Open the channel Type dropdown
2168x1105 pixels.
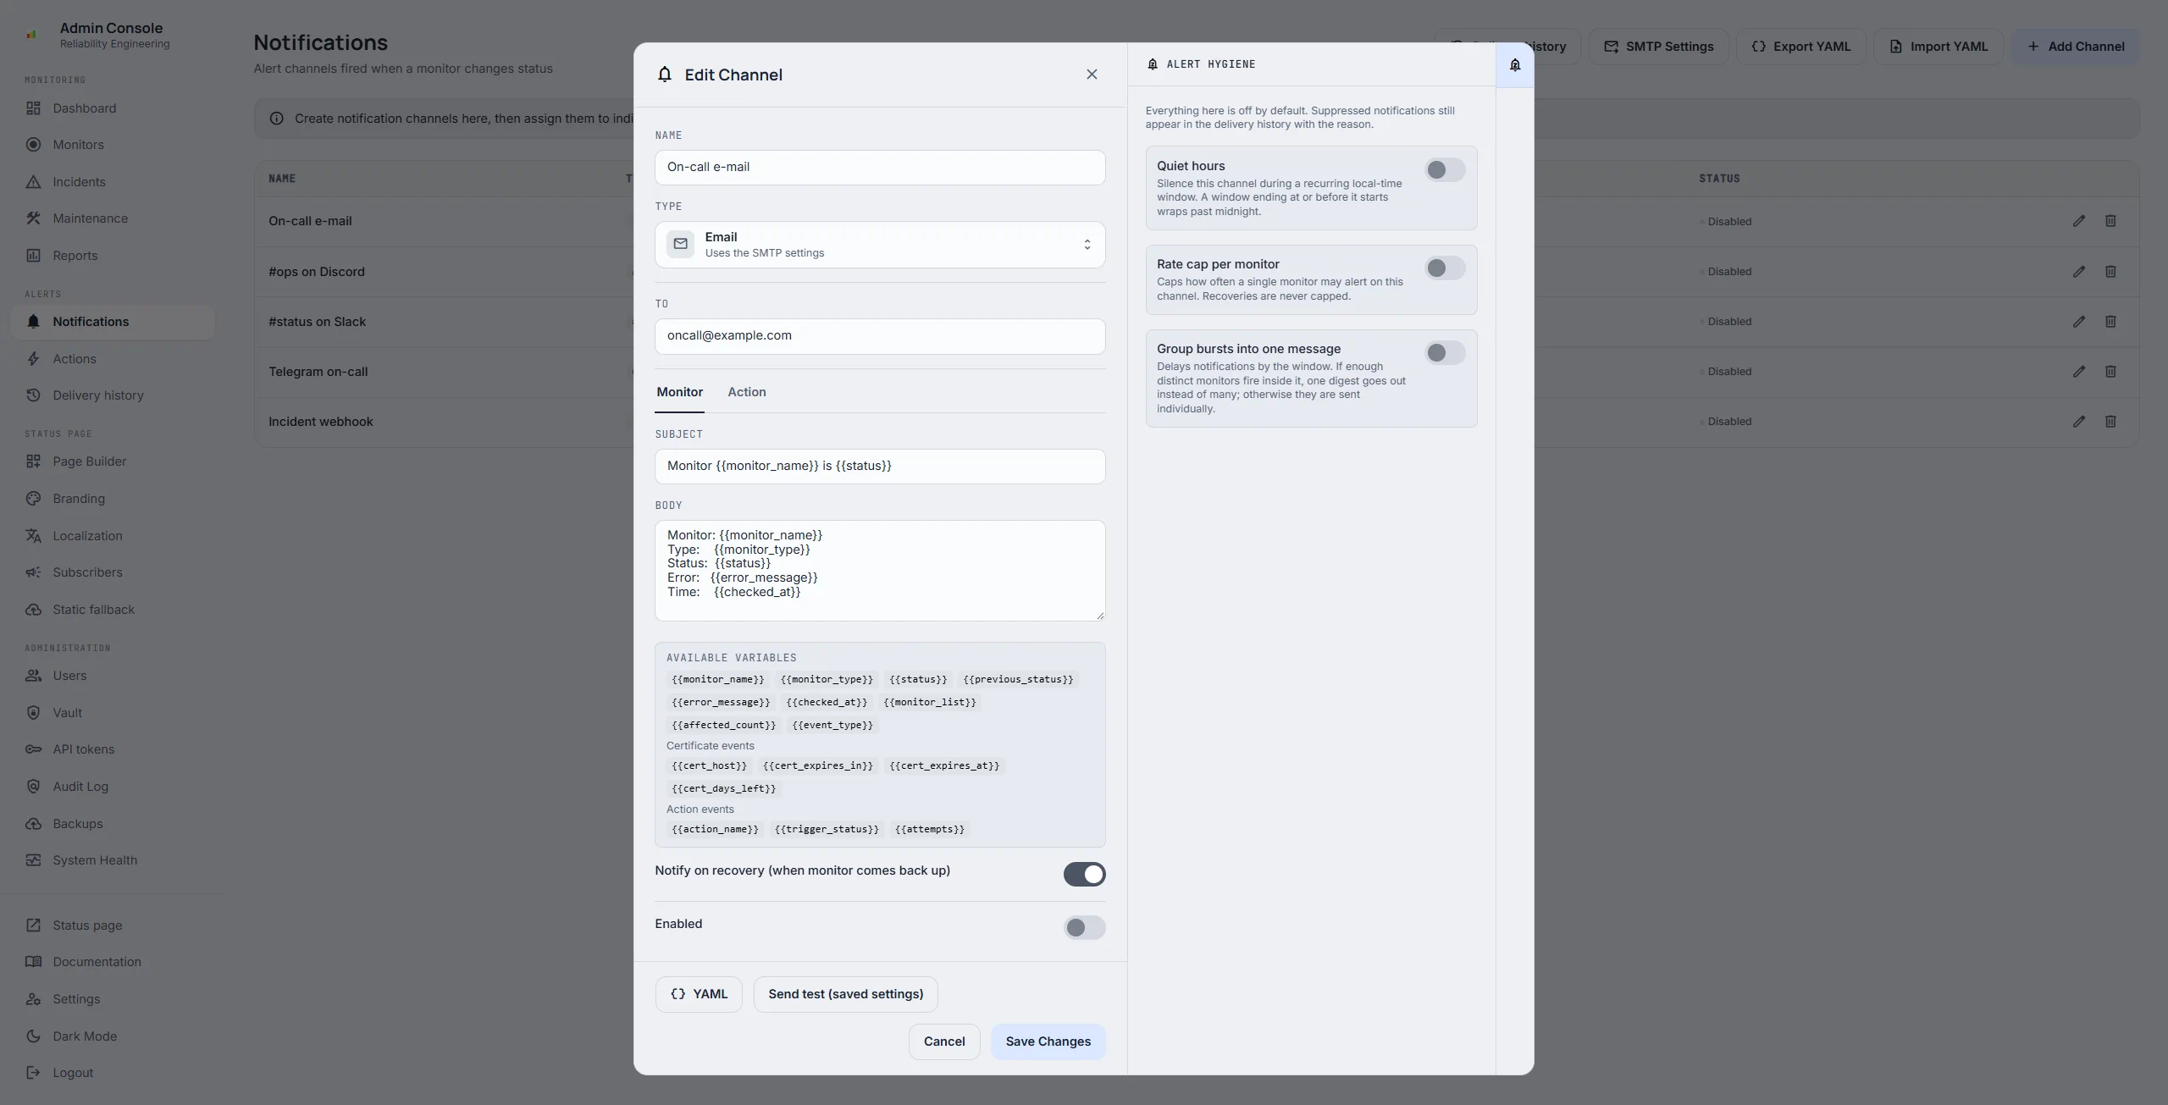point(880,245)
